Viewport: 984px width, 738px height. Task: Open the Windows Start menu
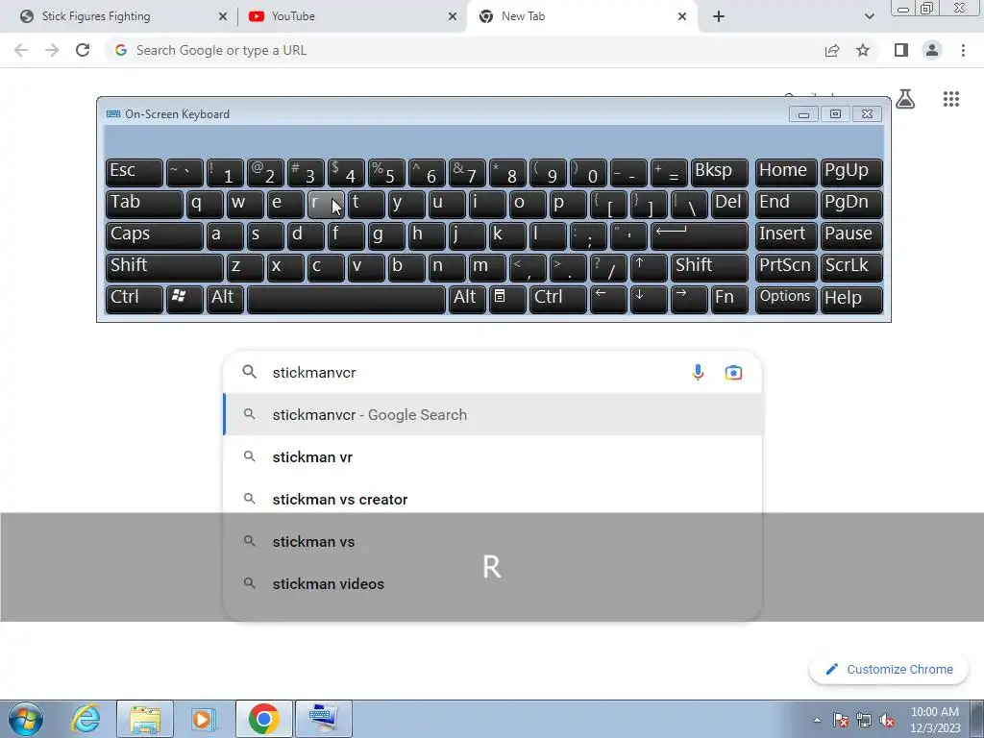click(26, 719)
